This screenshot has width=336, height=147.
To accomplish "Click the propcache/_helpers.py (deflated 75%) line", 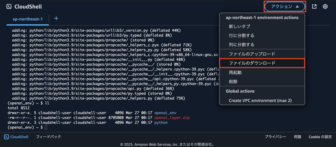I will tap(99, 98).
